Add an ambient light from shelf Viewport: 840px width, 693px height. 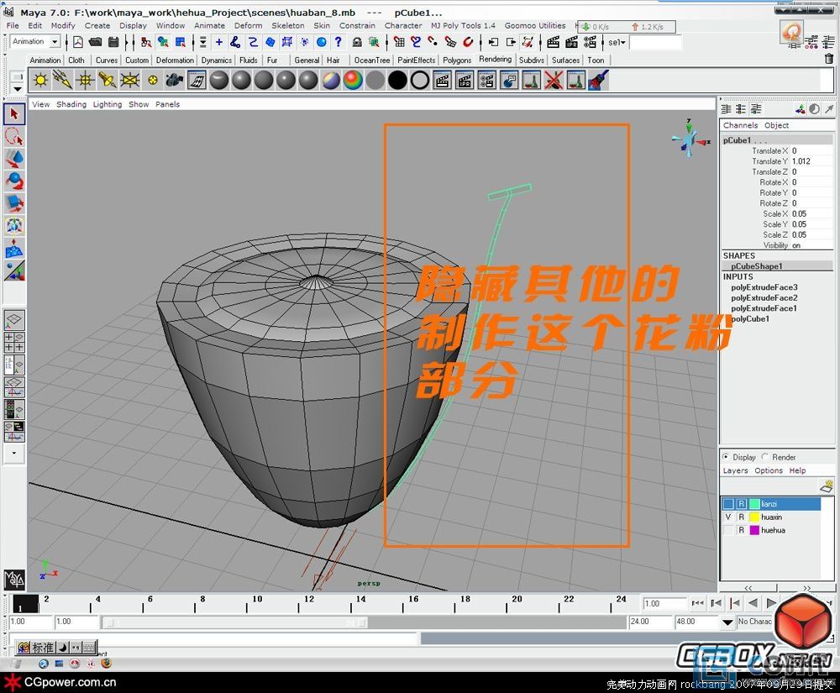(x=40, y=81)
